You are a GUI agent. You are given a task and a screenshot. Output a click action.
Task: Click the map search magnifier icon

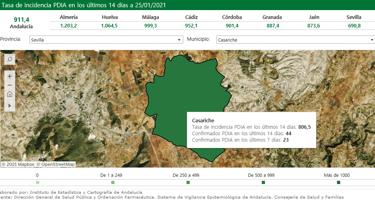10,59
